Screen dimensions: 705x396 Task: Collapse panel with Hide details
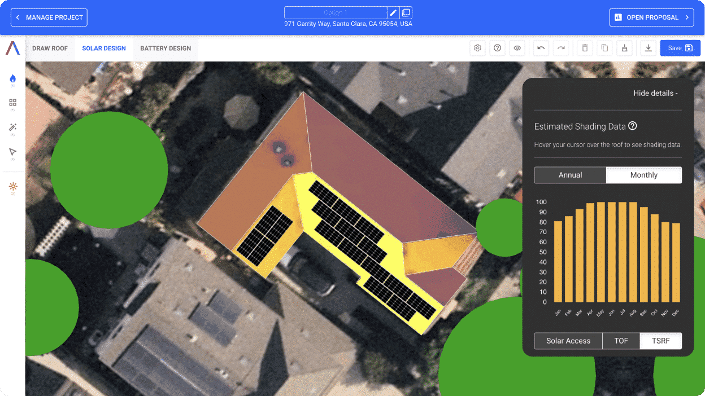(655, 93)
